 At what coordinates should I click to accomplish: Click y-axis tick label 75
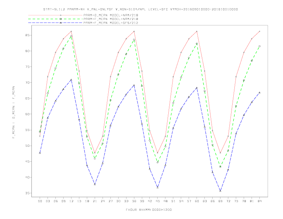coord(28,67)
